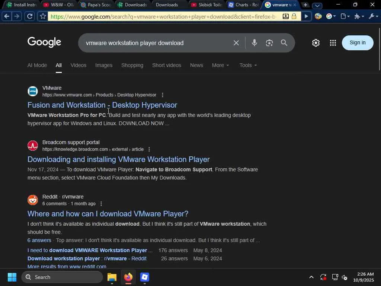Click the Sign in button
The width and height of the screenshot is (381, 286).
358,42
